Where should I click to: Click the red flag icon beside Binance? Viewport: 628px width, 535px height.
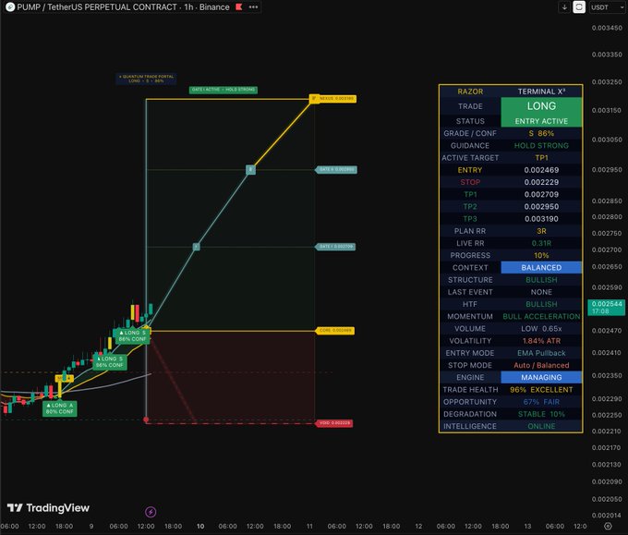click(x=238, y=6)
